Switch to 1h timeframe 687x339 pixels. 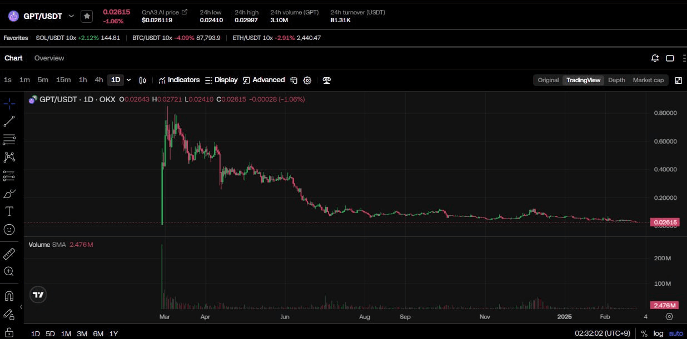[x=83, y=80]
